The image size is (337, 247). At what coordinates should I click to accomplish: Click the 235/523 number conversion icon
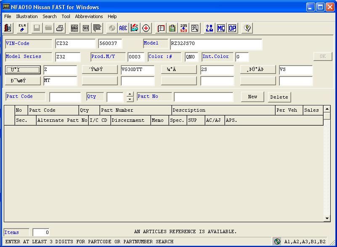coord(184,28)
